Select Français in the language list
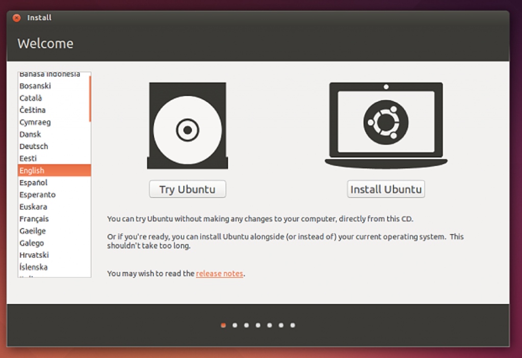The width and height of the screenshot is (522, 358). coord(54,219)
